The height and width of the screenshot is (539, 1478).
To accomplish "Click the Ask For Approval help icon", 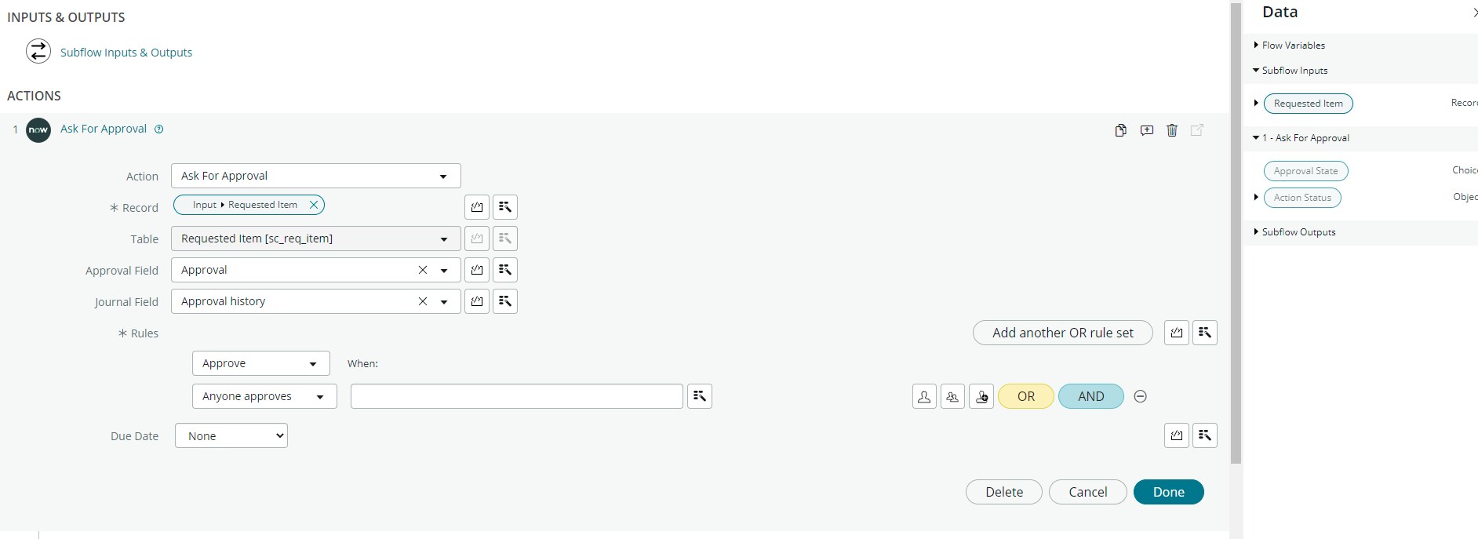I will click(160, 129).
